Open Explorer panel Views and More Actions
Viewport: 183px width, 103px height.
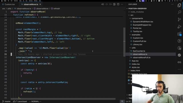tap(172, 4)
